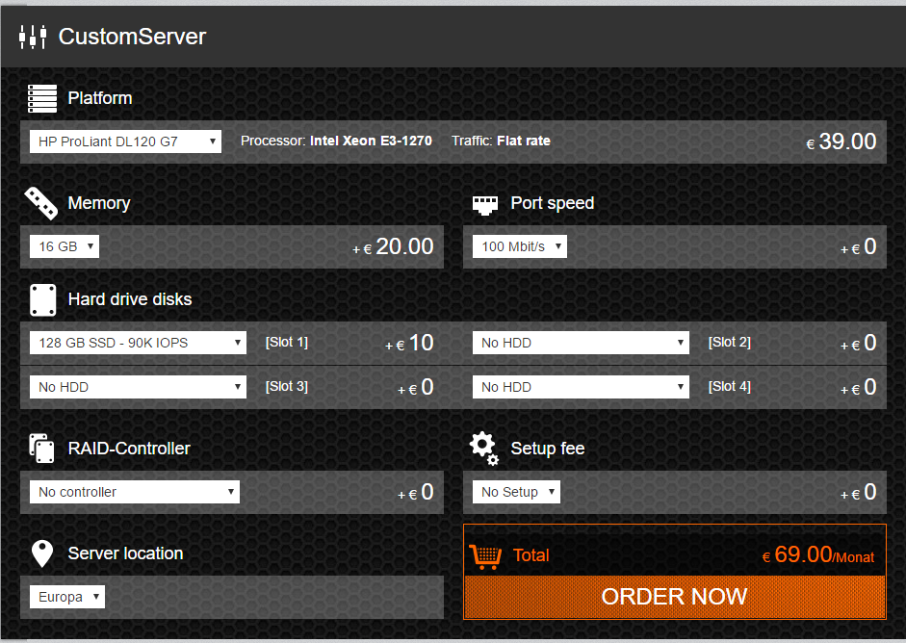The width and height of the screenshot is (906, 643).
Task: Expand the 100 Mbit/s port speed dropdown
Action: click(520, 246)
